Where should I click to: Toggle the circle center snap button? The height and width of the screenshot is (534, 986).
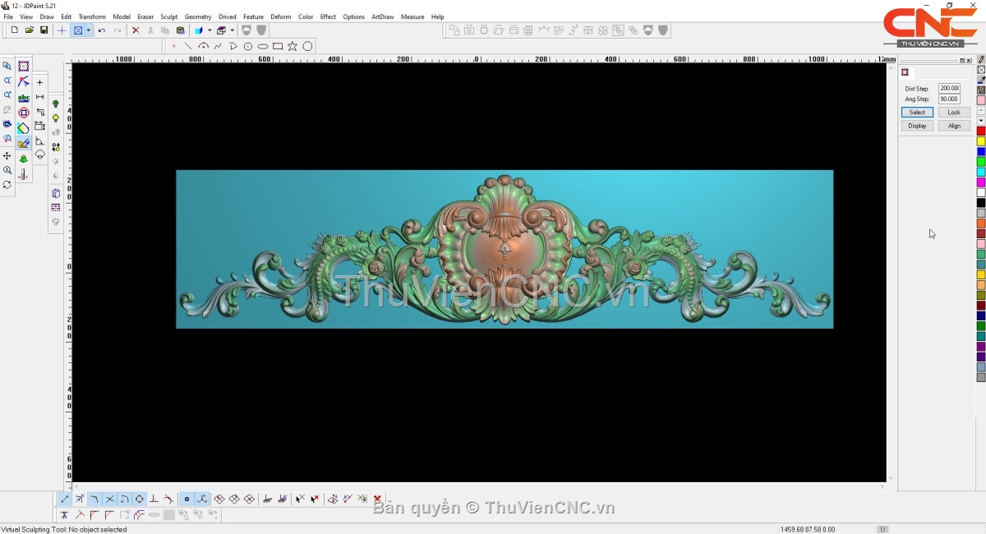point(139,499)
